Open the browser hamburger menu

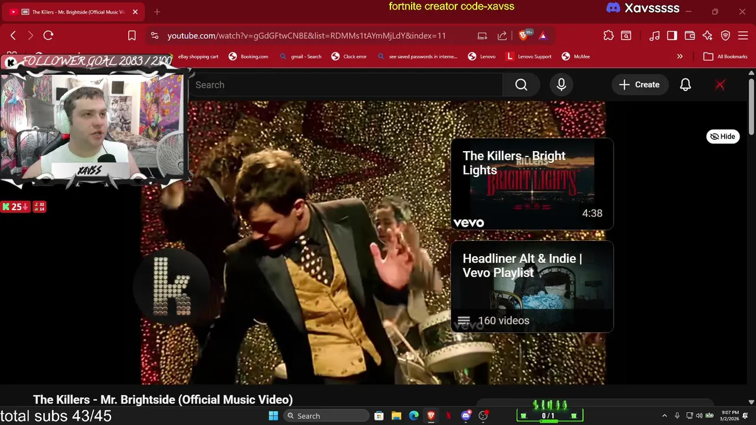pos(743,35)
